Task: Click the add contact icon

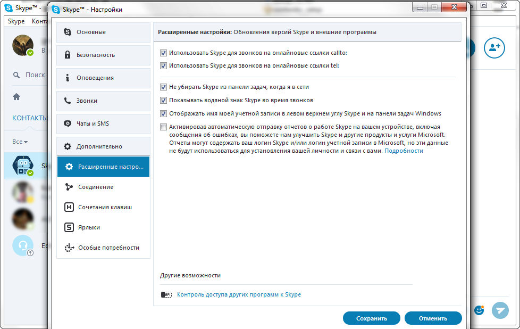Action: coord(494,48)
